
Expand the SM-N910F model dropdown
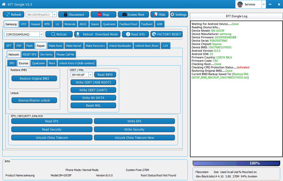click(90, 75)
